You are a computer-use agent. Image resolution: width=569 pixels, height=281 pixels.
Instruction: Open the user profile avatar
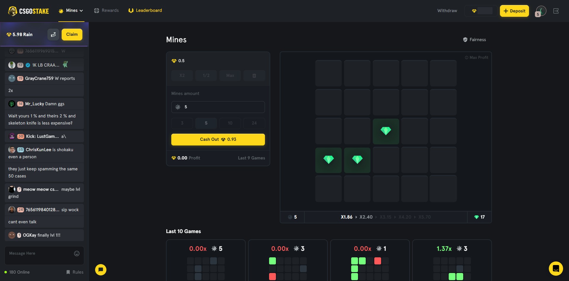click(541, 11)
